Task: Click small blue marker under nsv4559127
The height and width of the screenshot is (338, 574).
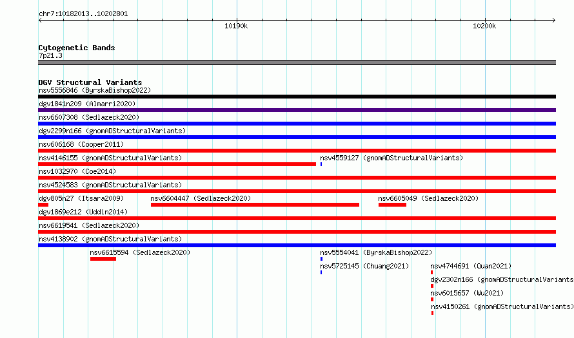Action: pos(321,164)
